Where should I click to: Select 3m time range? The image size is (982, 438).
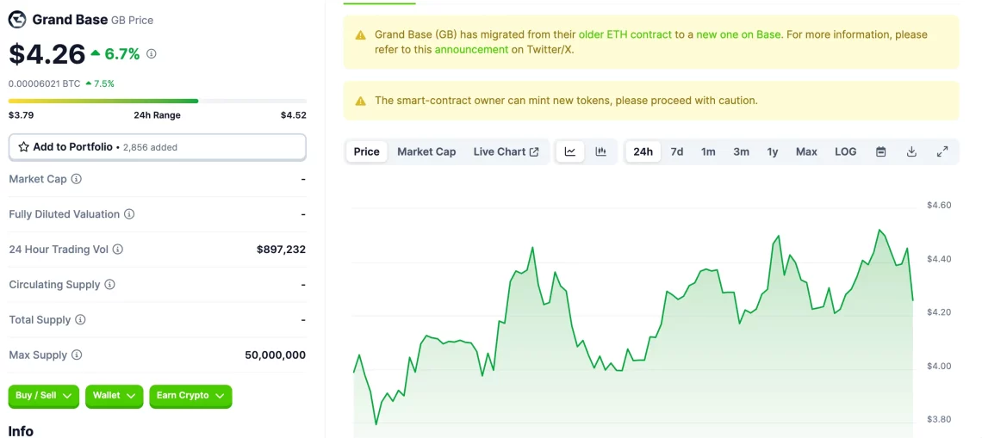tap(742, 151)
